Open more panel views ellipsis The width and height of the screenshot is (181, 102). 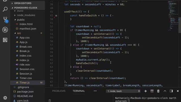pyautogui.click(x=95, y=91)
